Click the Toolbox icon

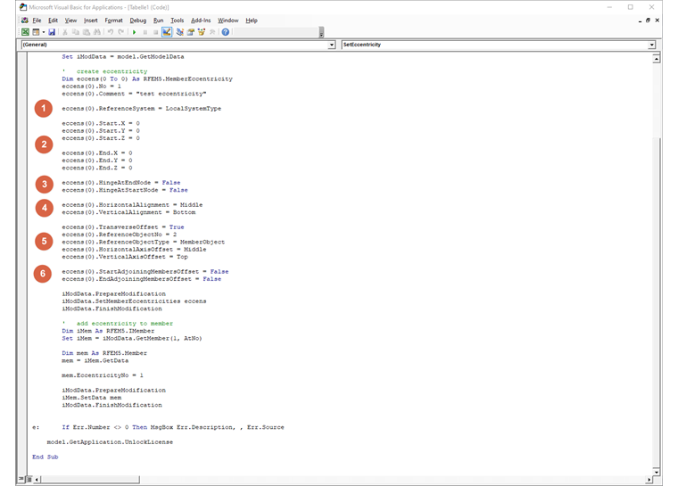click(212, 32)
